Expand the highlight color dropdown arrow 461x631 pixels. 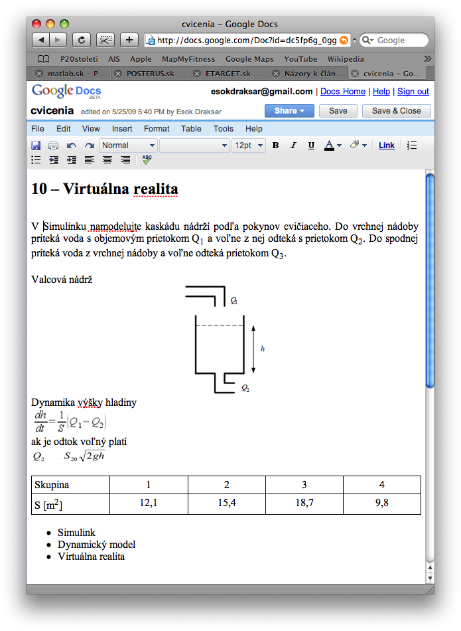coord(365,145)
